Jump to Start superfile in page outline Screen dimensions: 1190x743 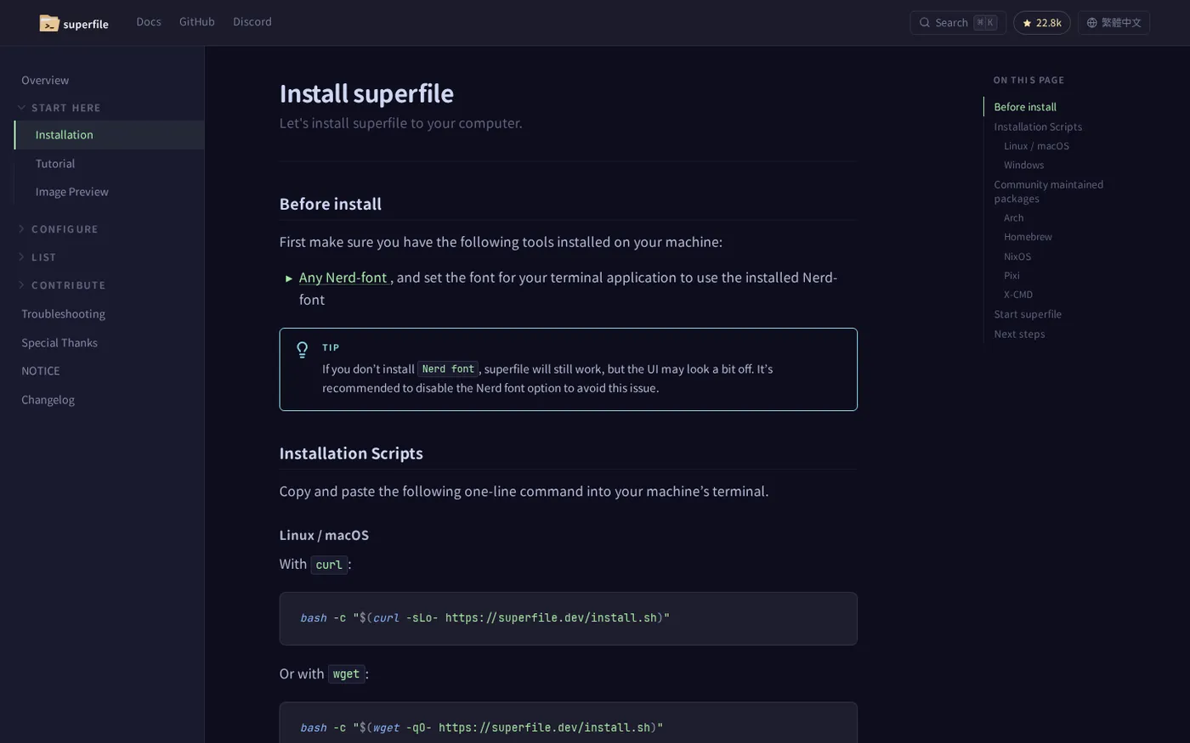click(x=1028, y=314)
